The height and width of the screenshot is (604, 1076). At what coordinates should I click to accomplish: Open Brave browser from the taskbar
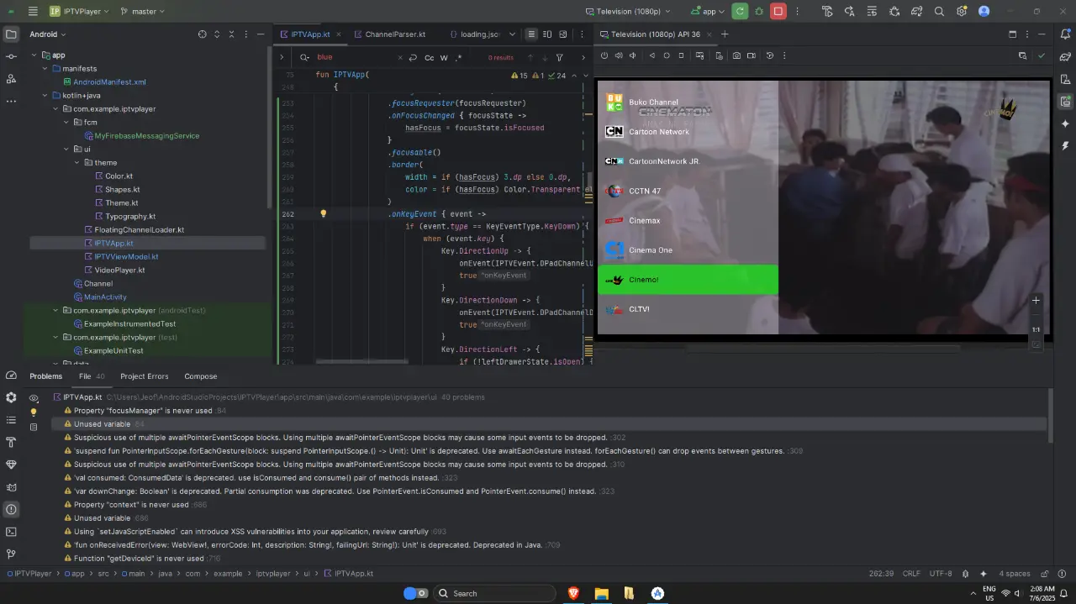click(574, 593)
